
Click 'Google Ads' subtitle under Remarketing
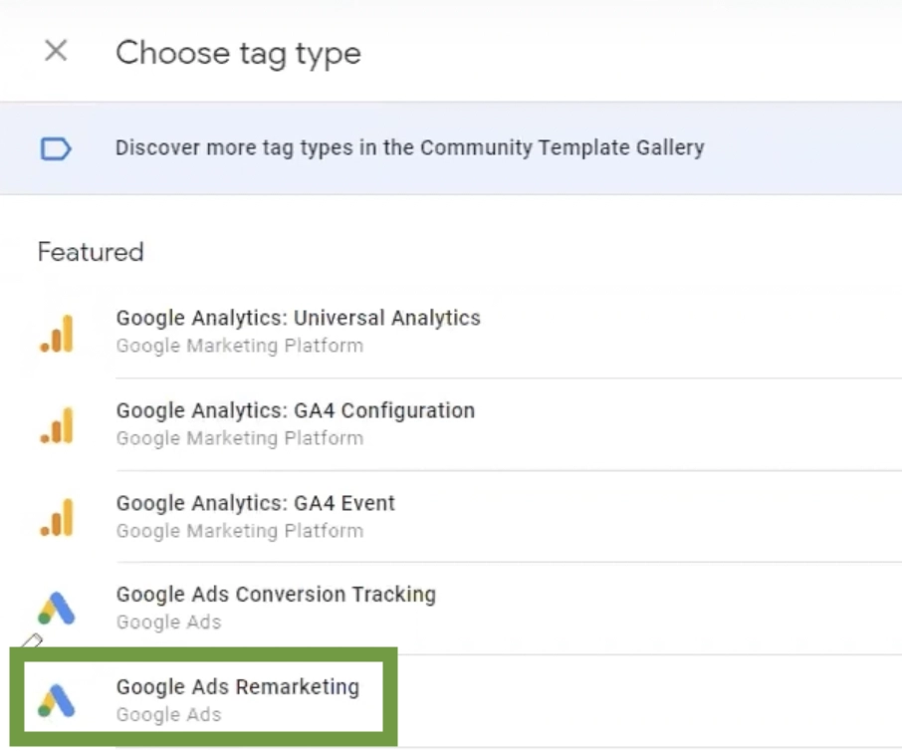coord(168,715)
